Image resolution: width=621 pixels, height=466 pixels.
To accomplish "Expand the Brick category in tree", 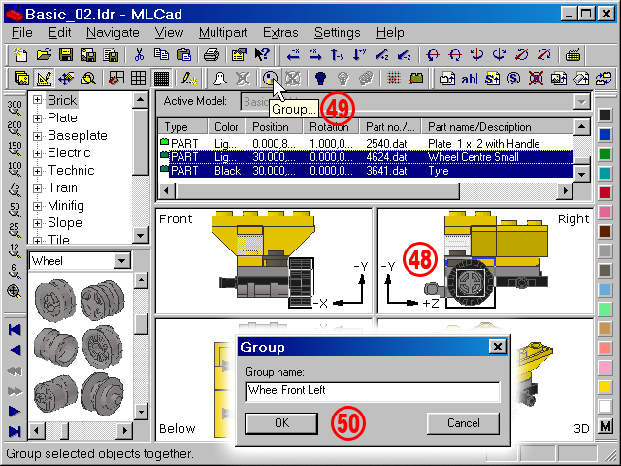I will (x=37, y=100).
